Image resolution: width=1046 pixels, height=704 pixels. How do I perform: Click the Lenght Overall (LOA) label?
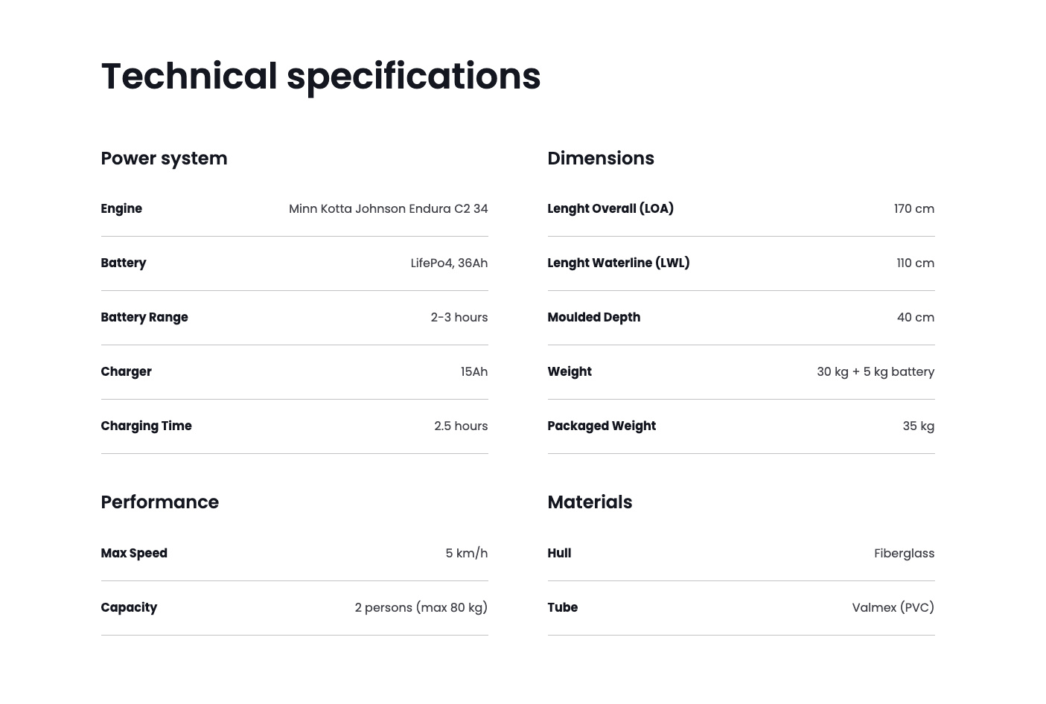(x=610, y=209)
